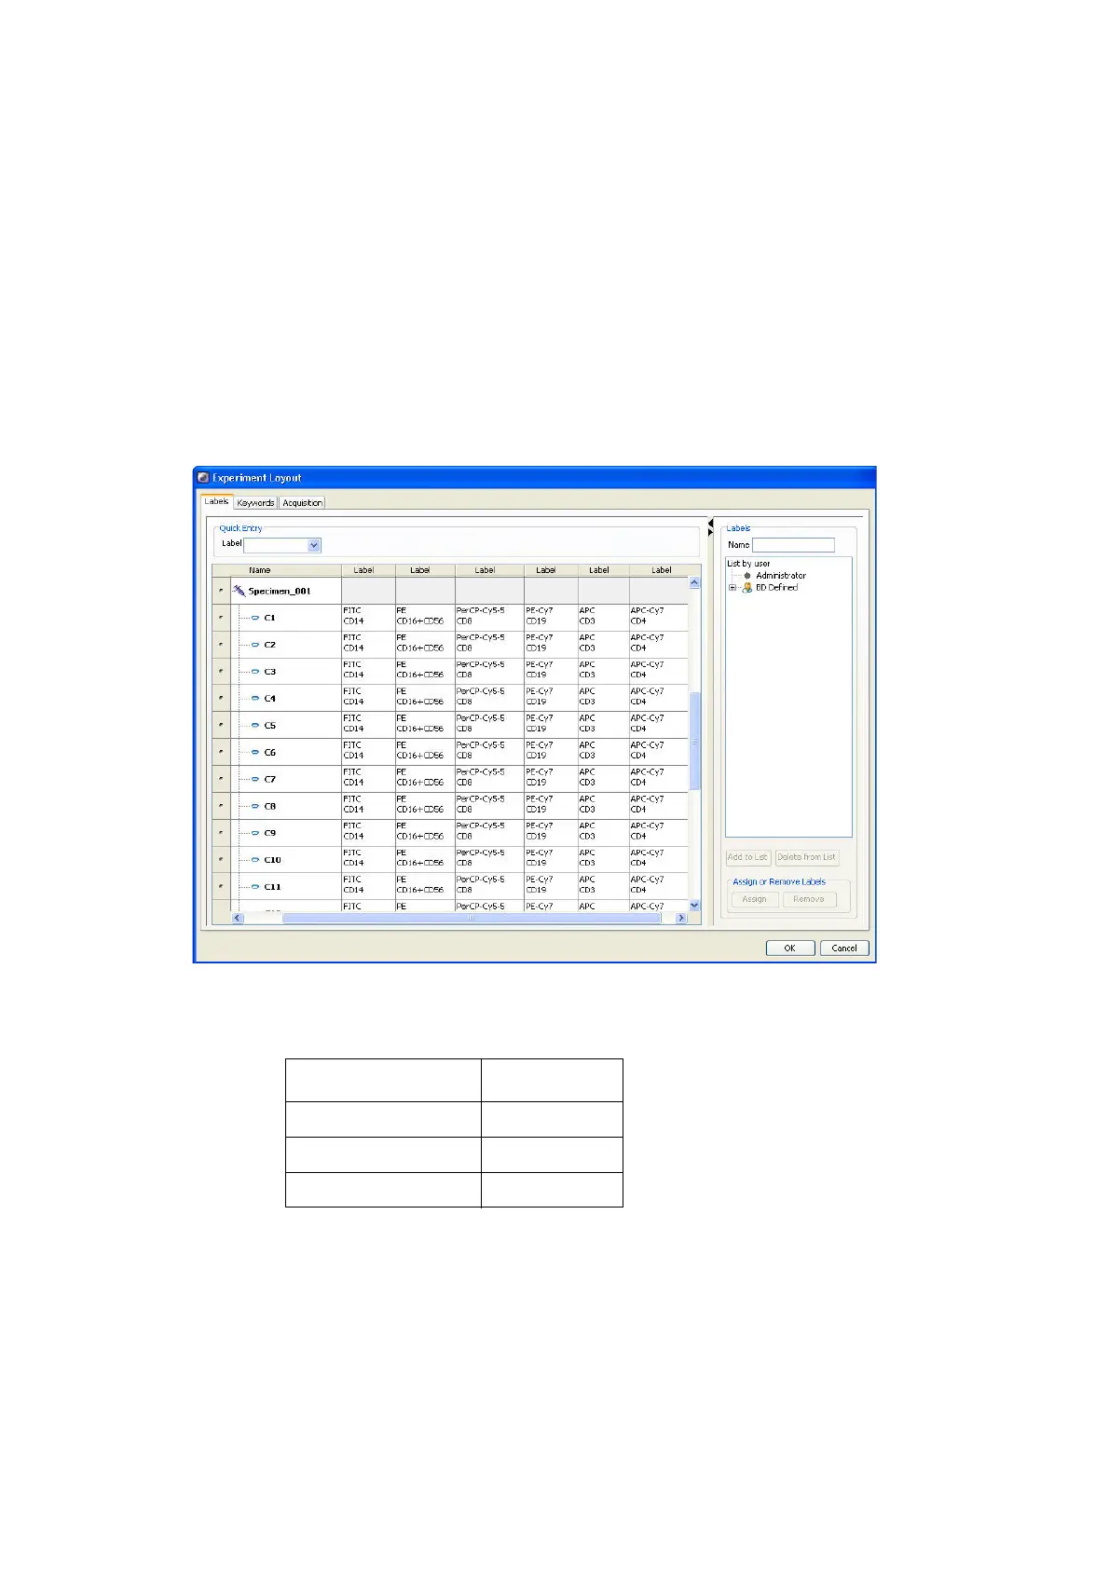
Task: Click the OK button
Action: coord(790,948)
